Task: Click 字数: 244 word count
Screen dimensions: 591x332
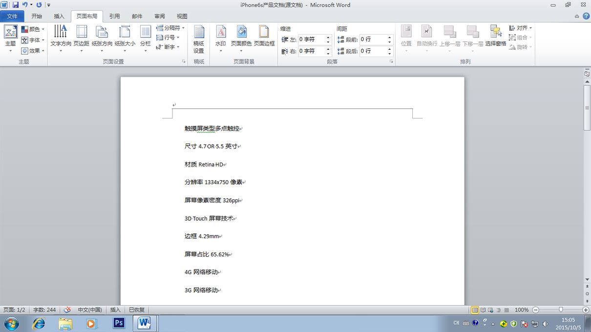Action: pos(44,310)
